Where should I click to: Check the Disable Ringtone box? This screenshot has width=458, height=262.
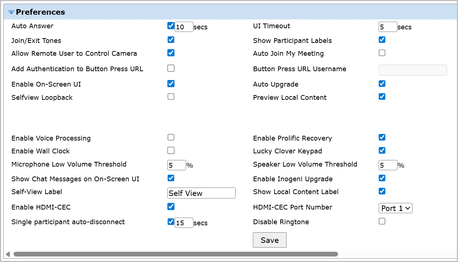[382, 221]
